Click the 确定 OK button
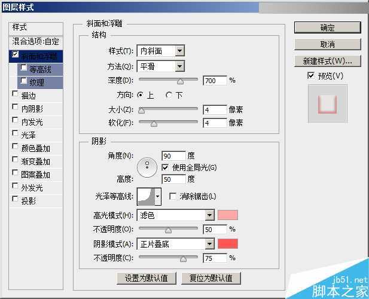The height and width of the screenshot is (299, 369). coord(327,28)
